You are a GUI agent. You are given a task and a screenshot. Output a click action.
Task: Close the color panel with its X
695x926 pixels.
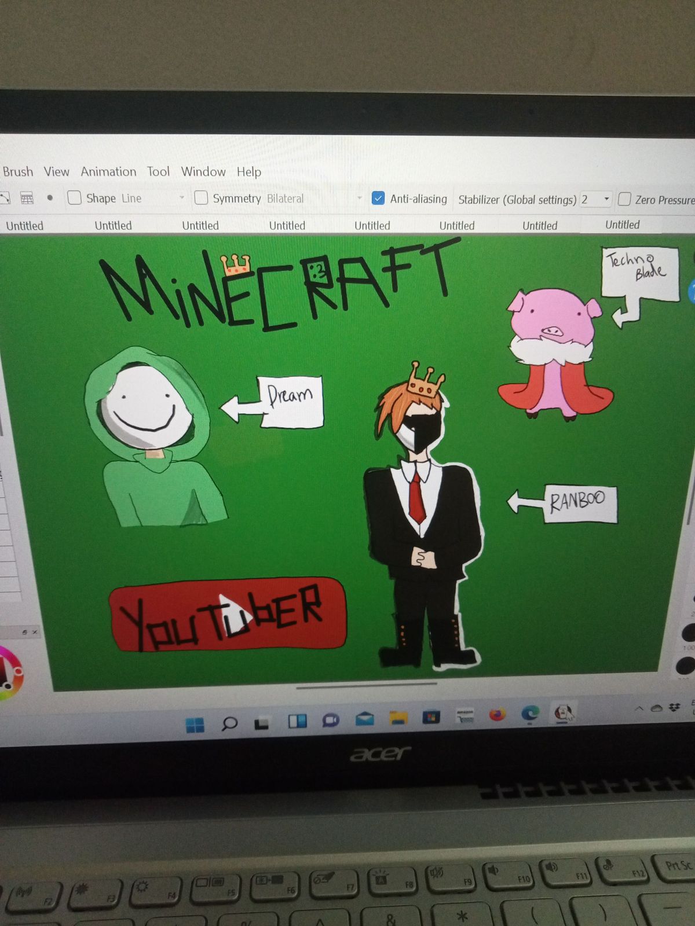(x=35, y=632)
